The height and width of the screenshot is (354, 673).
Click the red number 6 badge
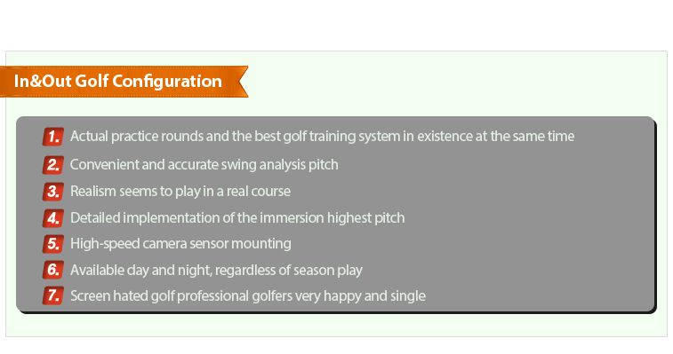pos(53,270)
